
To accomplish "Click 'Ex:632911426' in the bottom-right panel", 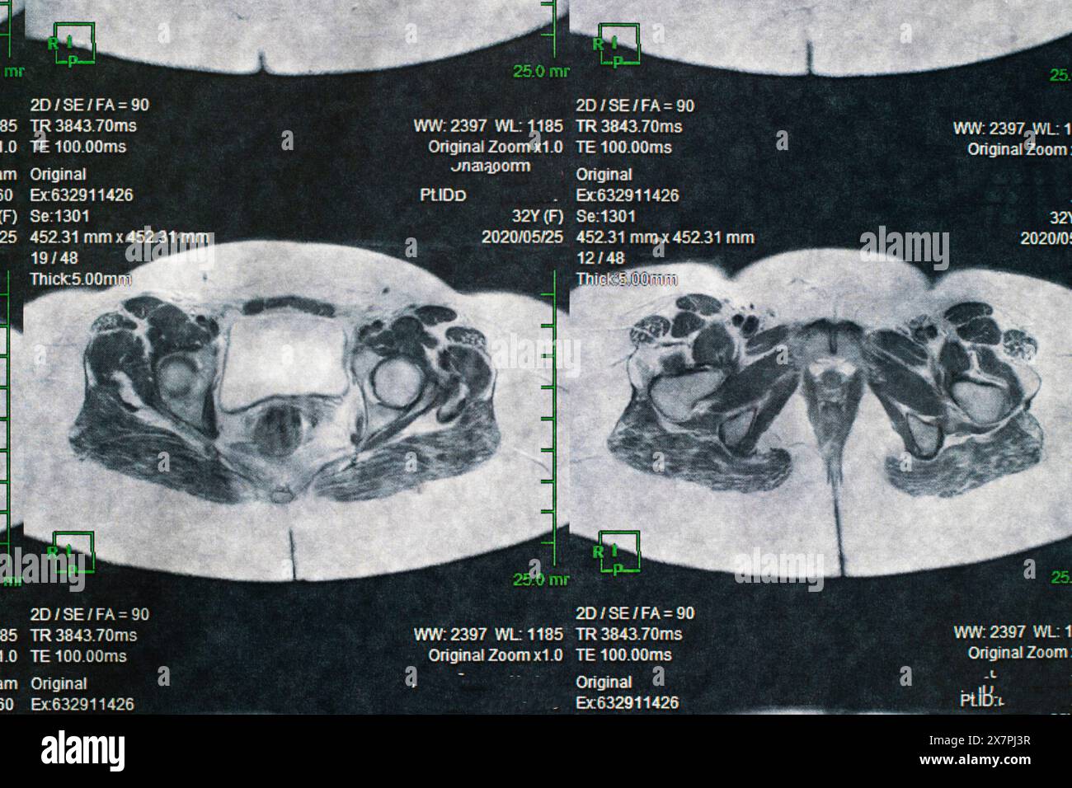I will [x=628, y=703].
